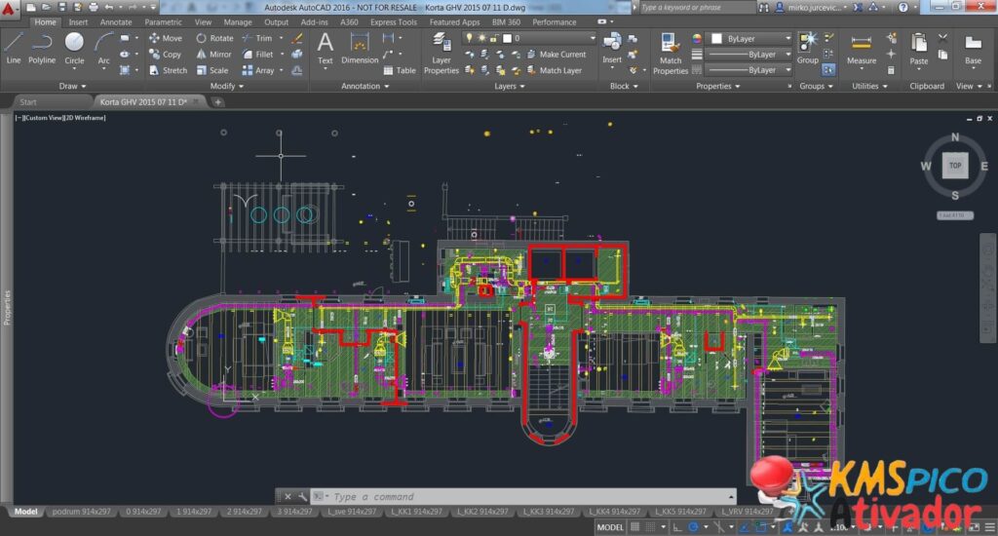This screenshot has width=998, height=536.
Task: Select the Text annotation tool
Action: coord(325,49)
